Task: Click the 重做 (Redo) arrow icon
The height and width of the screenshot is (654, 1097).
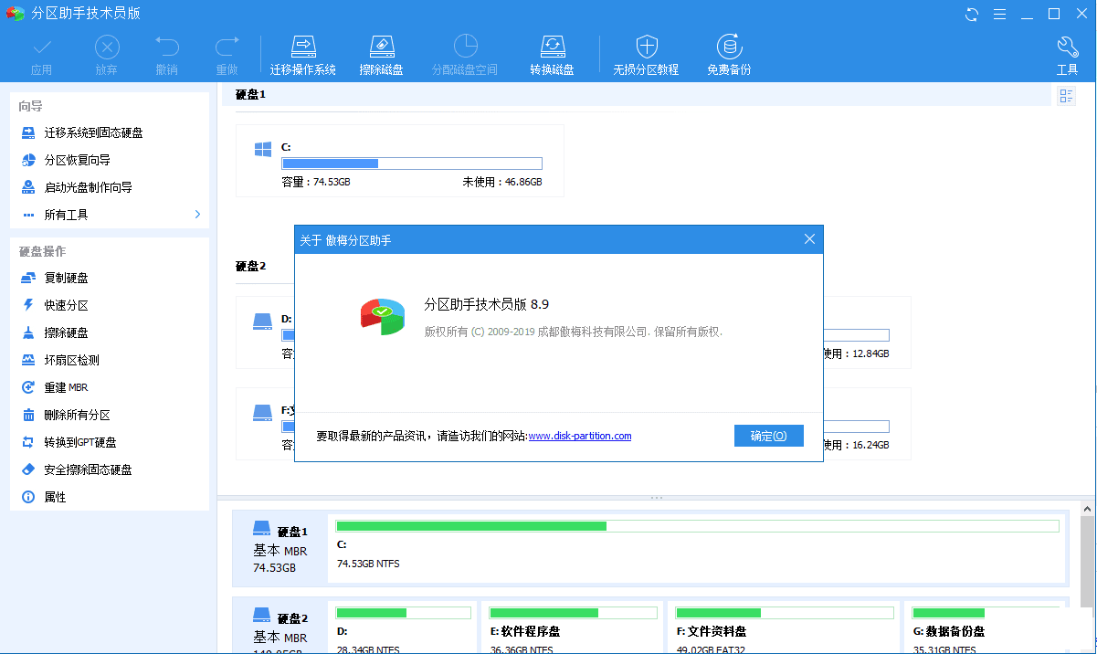Action: click(227, 46)
